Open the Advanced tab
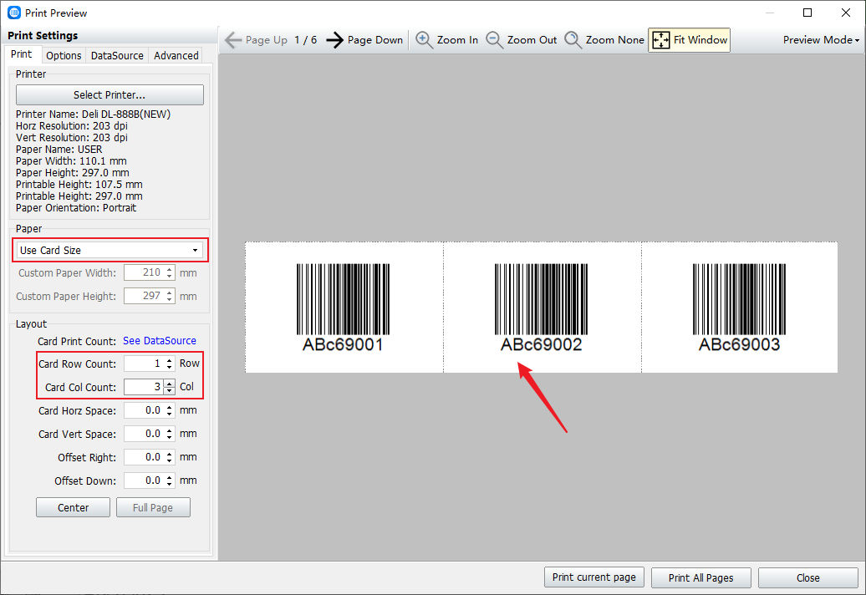The image size is (866, 595). coord(176,56)
